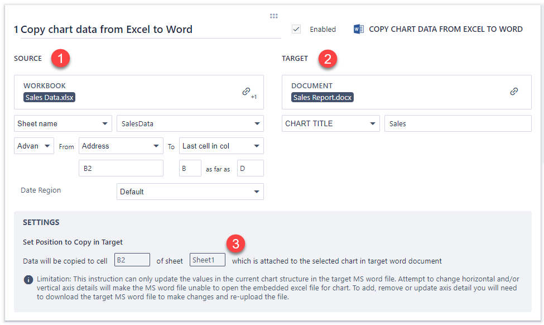Viewport: 544px width, 325px height.
Task: Open the Last cell in col dropdown
Action: [221, 146]
